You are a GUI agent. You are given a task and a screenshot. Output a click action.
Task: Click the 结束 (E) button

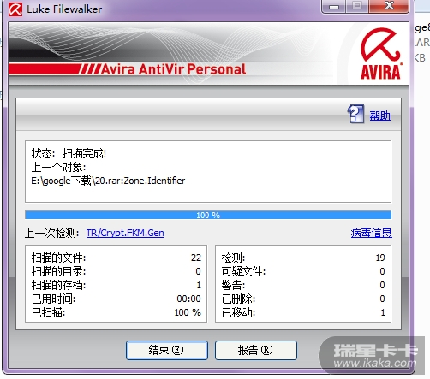(x=167, y=350)
